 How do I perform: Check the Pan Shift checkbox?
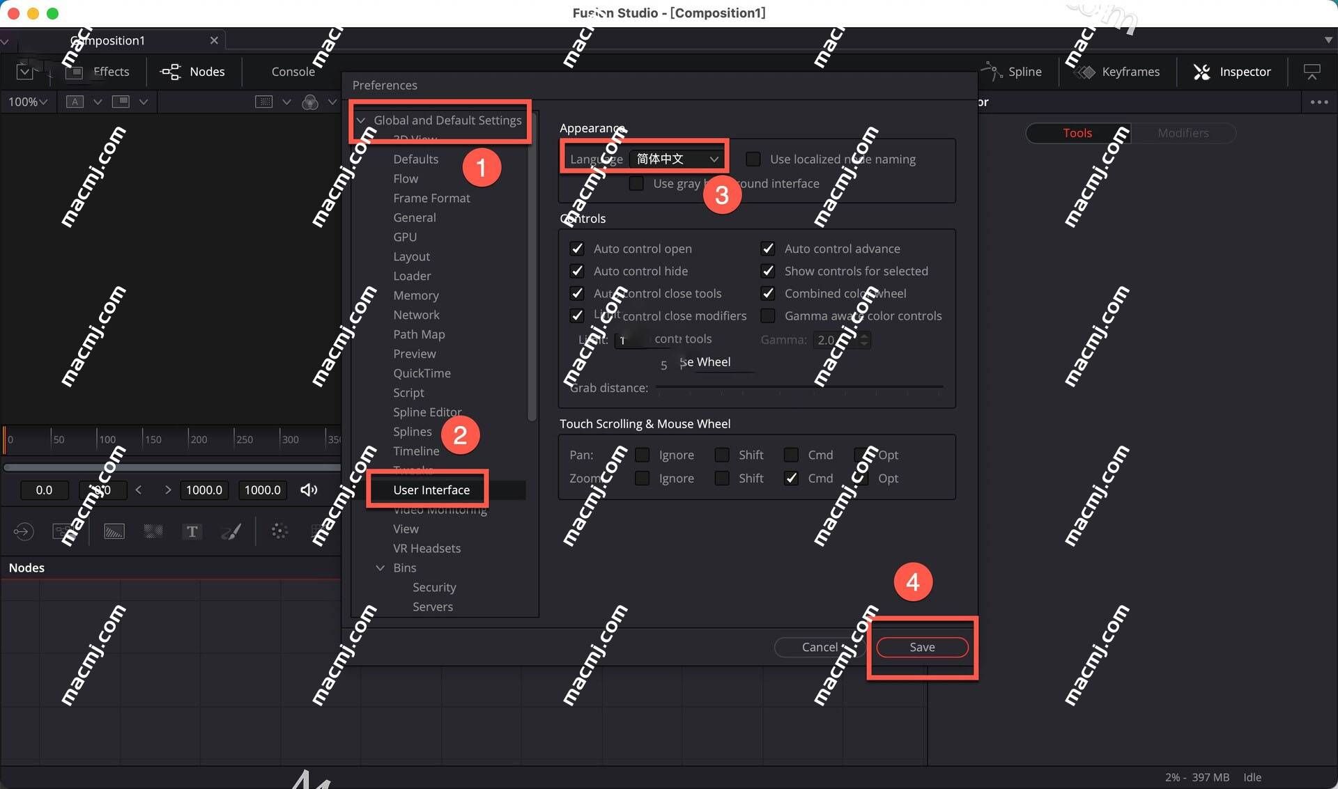click(x=722, y=455)
